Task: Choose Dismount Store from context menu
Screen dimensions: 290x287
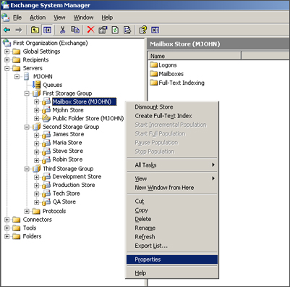Action: tap(172, 107)
